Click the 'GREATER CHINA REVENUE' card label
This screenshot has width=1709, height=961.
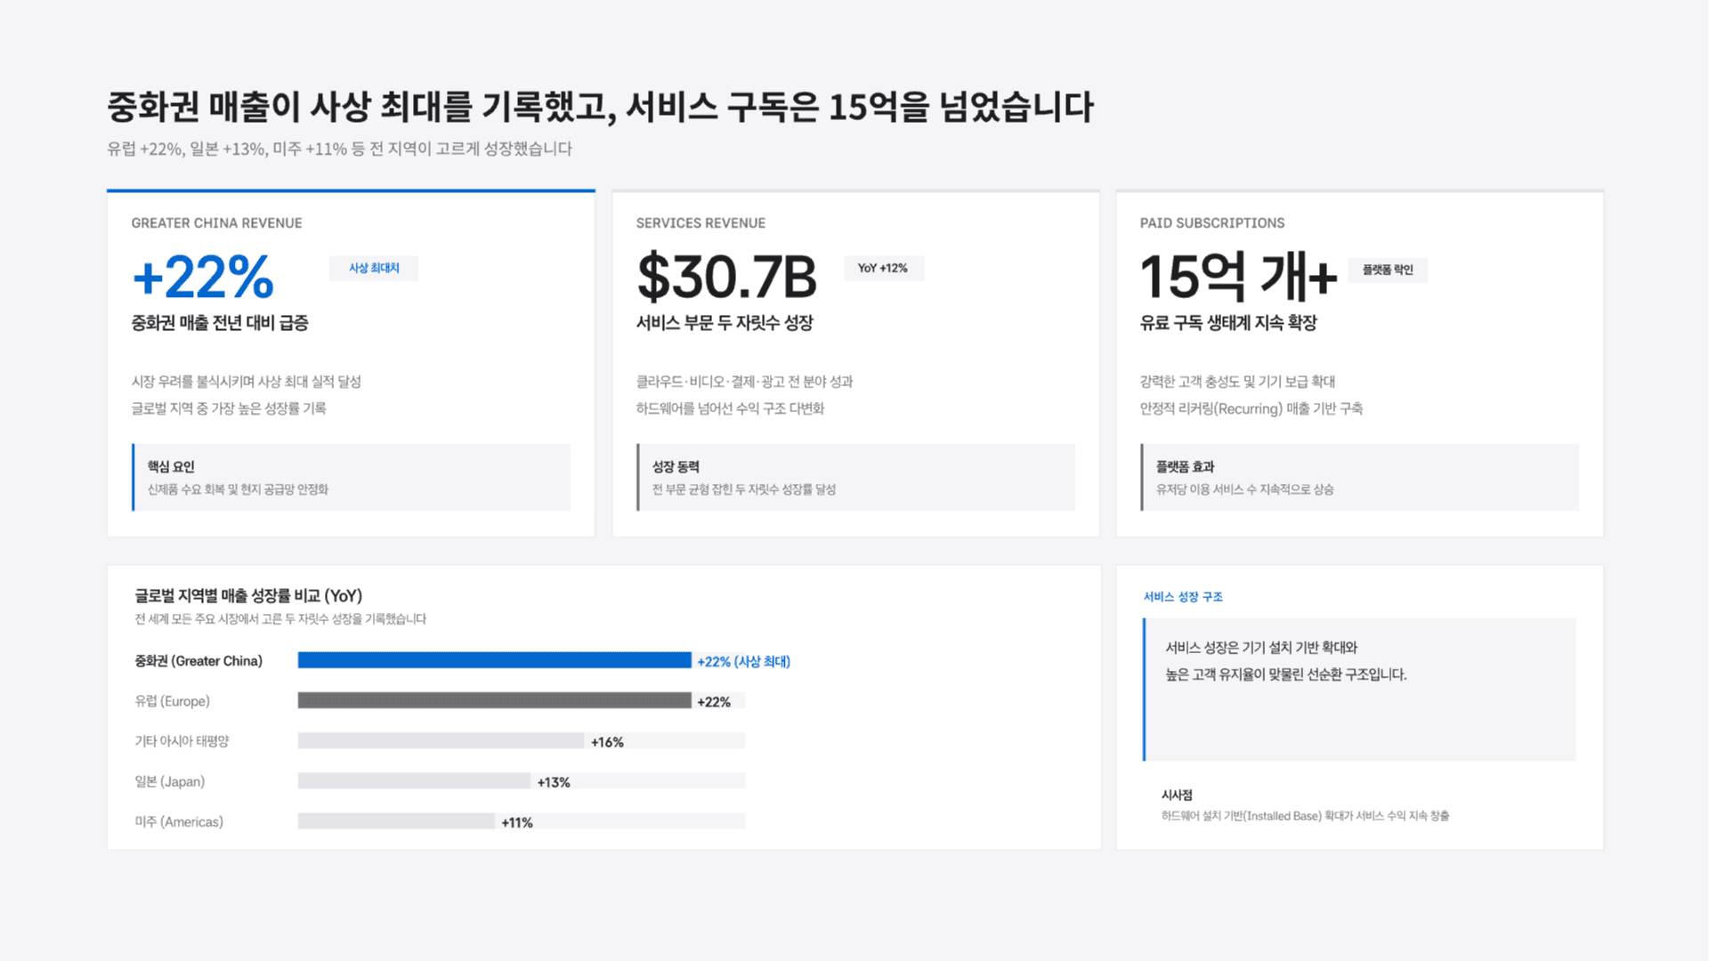(x=216, y=223)
